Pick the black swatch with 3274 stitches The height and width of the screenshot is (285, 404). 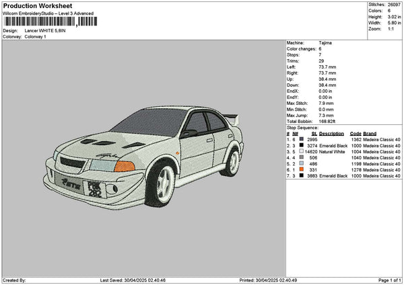pyautogui.click(x=301, y=145)
